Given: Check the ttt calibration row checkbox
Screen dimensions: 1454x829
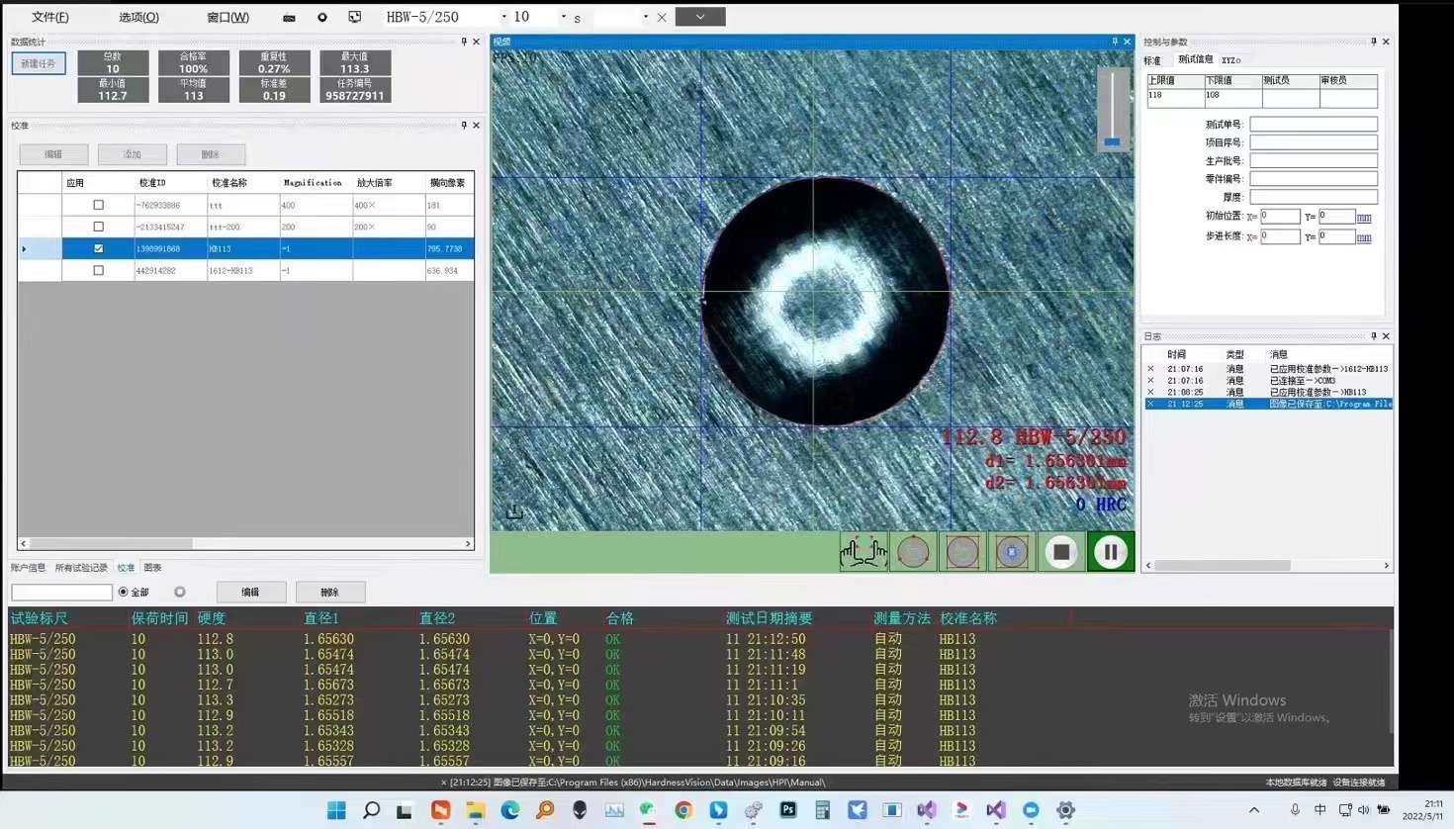Looking at the screenshot, I should pyautogui.click(x=98, y=205).
